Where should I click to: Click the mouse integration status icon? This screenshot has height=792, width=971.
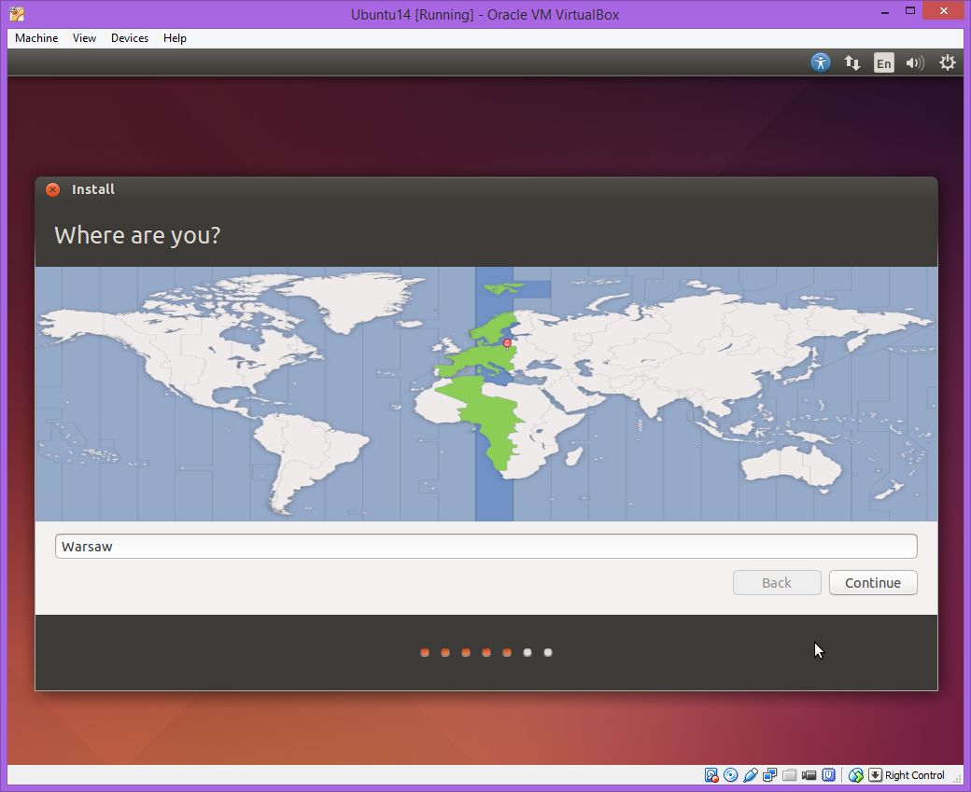pos(856,775)
